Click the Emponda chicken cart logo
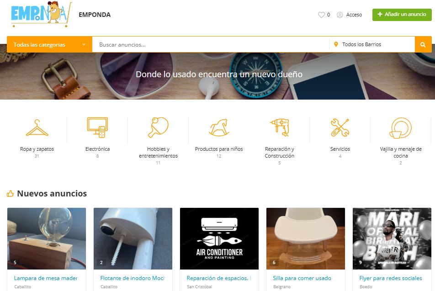435x291 pixels. (x=41, y=14)
